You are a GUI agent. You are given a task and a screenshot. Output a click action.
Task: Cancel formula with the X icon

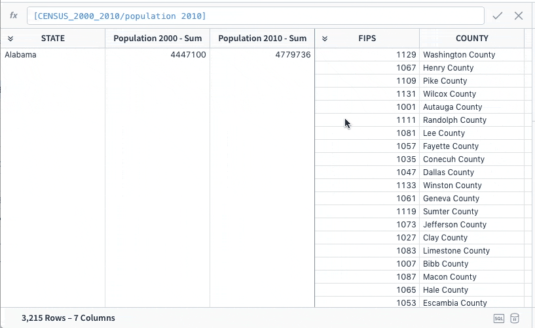click(519, 16)
